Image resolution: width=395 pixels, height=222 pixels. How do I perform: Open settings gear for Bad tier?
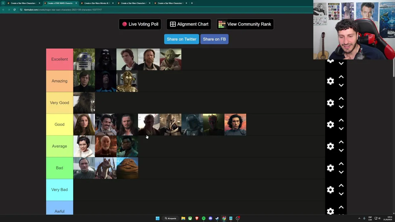click(331, 168)
